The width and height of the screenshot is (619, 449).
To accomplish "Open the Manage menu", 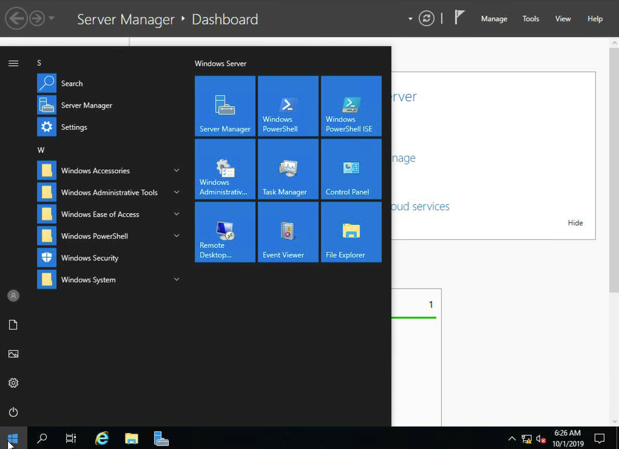I will [493, 19].
